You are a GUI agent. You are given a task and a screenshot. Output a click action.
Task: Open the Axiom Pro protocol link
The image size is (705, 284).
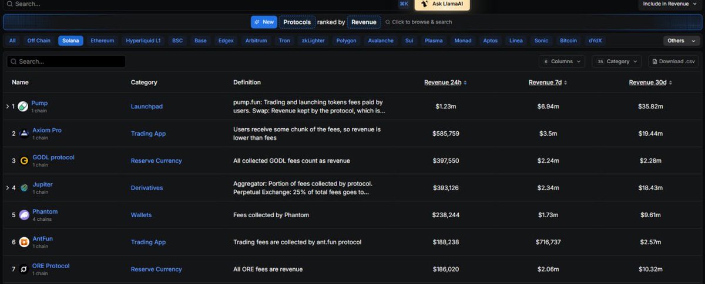[x=47, y=130]
